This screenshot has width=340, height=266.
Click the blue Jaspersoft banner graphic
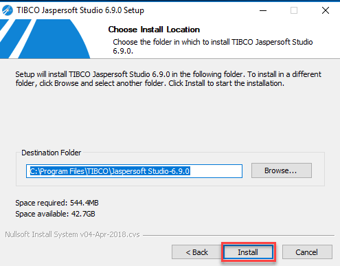(45, 38)
